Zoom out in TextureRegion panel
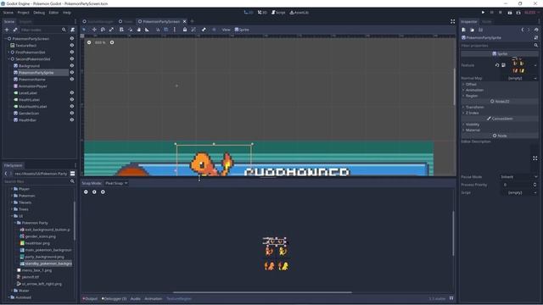This screenshot has width=543, height=305. (x=86, y=192)
